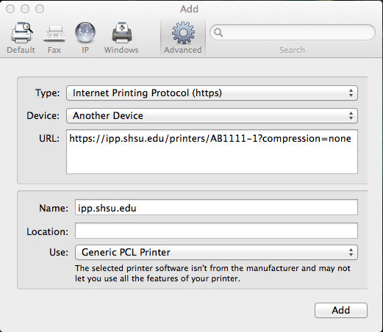
Task: Expand the Device popup menu
Action: (212, 115)
